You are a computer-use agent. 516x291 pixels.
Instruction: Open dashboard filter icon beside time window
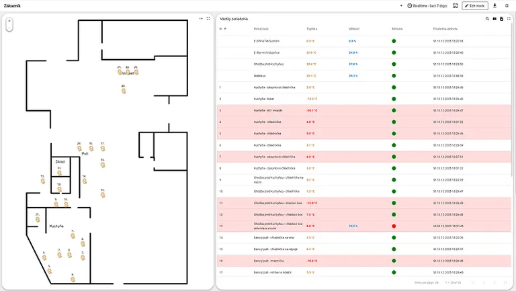pyautogui.click(x=456, y=5)
